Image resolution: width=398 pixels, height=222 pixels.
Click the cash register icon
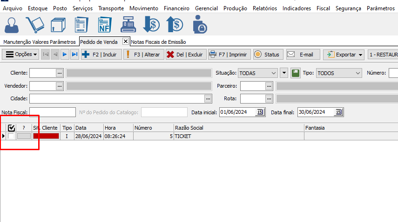[x=129, y=24]
